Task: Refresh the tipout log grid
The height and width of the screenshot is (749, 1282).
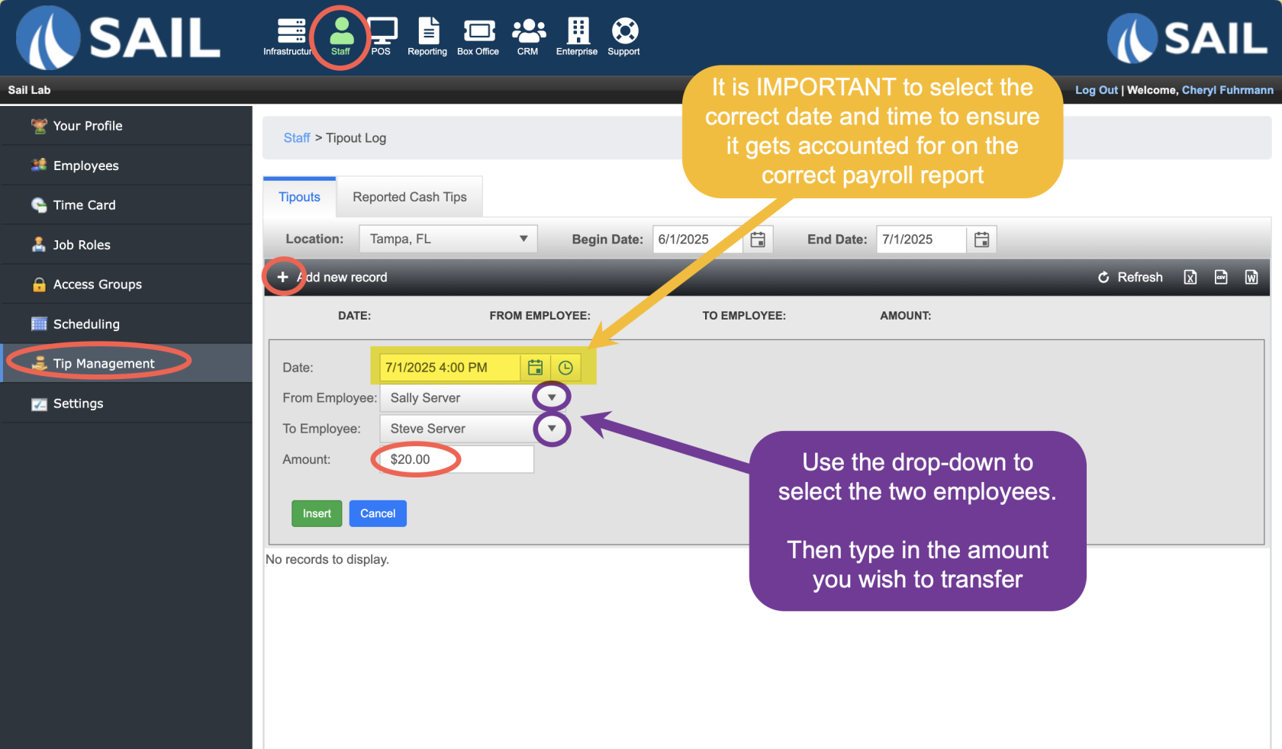Action: click(x=1130, y=278)
